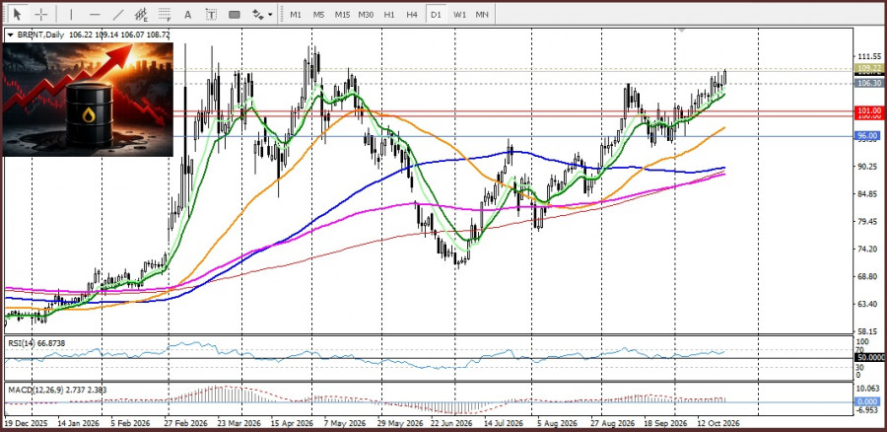This screenshot has width=887, height=432.
Task: Click the 74.20 price scale value
Action: 868,250
